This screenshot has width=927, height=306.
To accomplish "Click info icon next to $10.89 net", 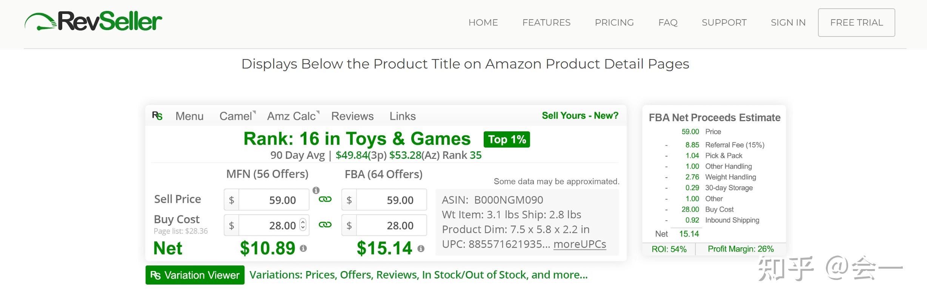I will pos(303,248).
